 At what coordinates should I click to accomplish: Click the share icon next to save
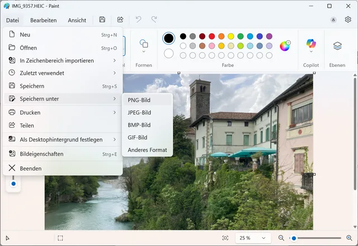120,20
